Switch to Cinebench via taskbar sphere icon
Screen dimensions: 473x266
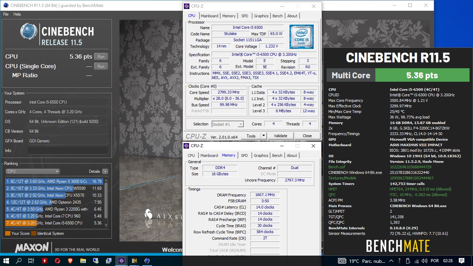147,261
